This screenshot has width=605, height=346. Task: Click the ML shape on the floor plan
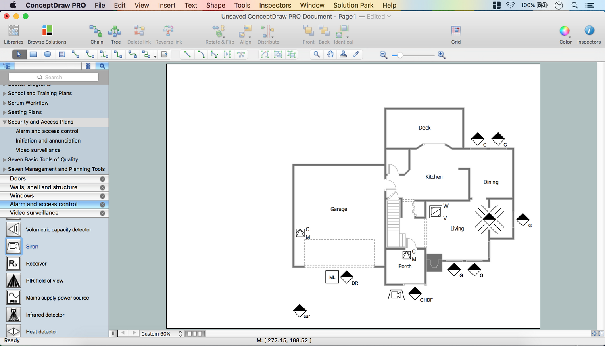[332, 277]
